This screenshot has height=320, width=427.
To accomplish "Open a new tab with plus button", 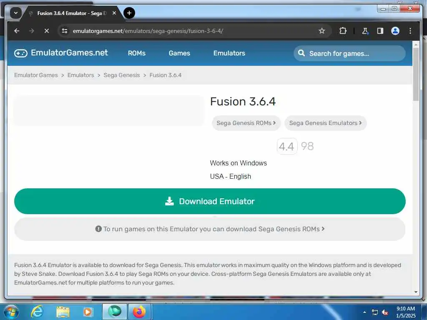I will pyautogui.click(x=129, y=13).
